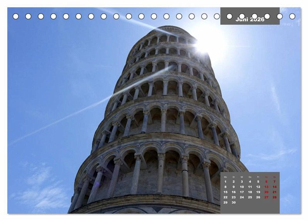The height and width of the screenshot is (221, 308).
Task: Click the 'Mo' weekday column header
Action: [225, 177]
